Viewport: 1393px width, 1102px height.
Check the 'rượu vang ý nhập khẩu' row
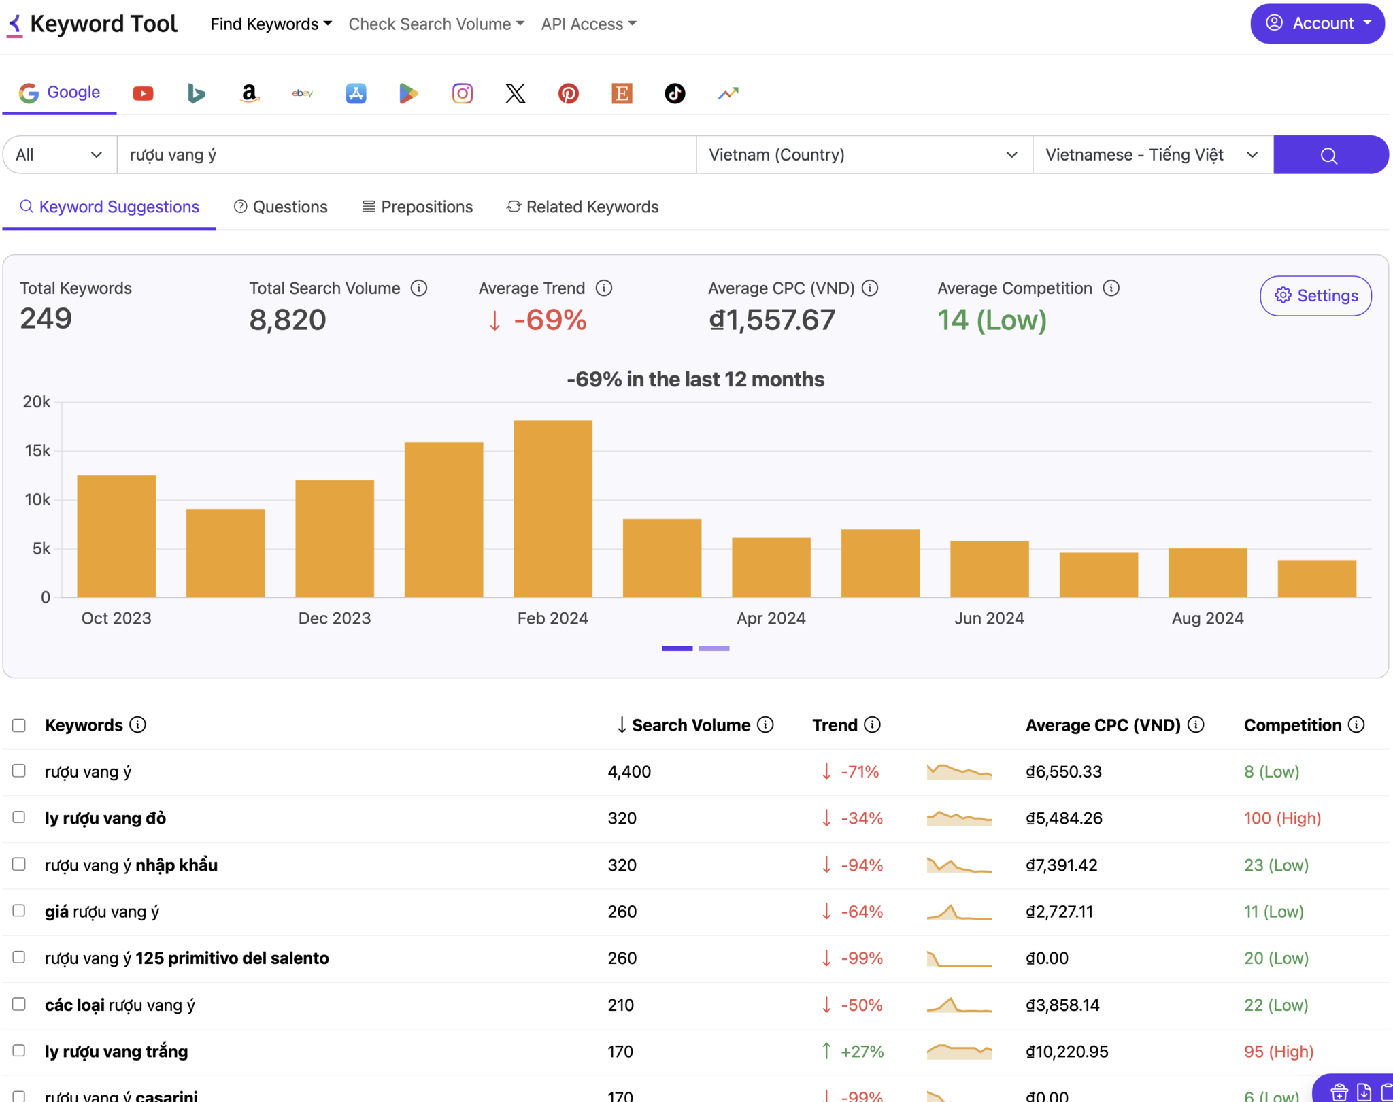pos(19,865)
